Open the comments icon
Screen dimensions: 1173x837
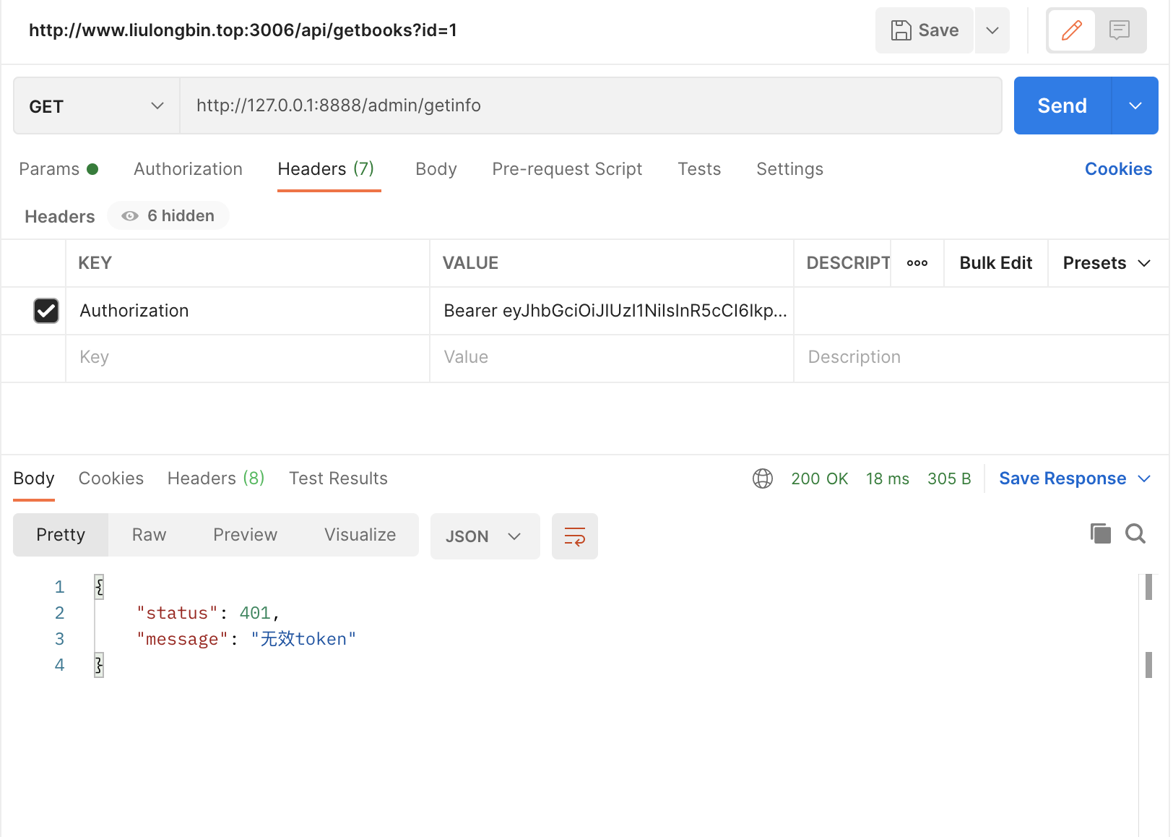click(1119, 30)
